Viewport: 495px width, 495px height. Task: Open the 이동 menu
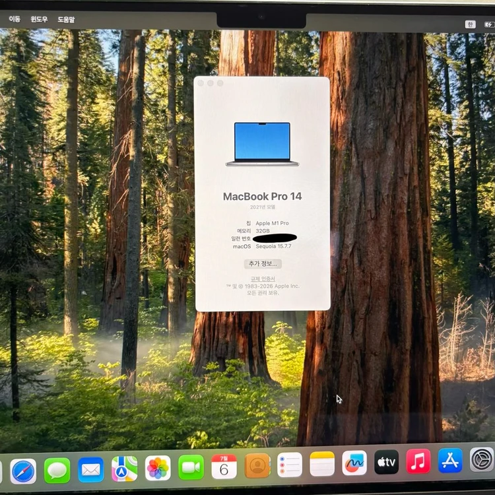(x=15, y=19)
